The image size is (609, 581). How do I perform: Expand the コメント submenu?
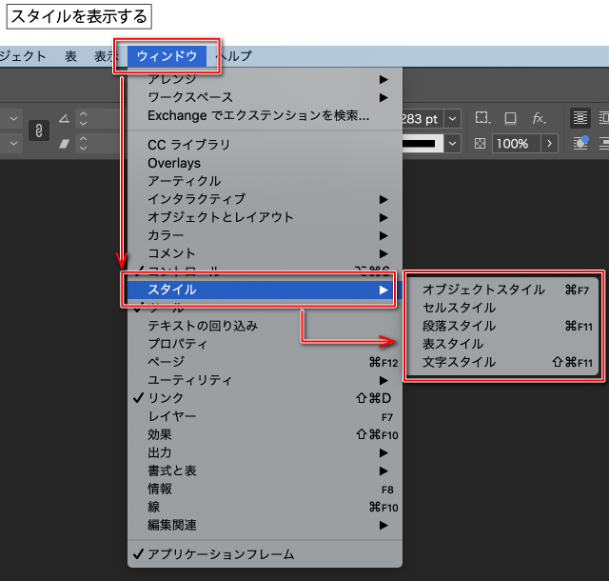(x=265, y=253)
